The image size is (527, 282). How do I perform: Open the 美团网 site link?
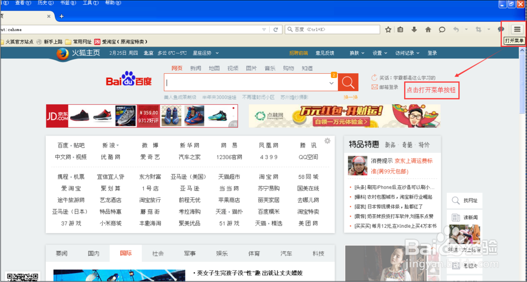pyautogui.click(x=308, y=223)
